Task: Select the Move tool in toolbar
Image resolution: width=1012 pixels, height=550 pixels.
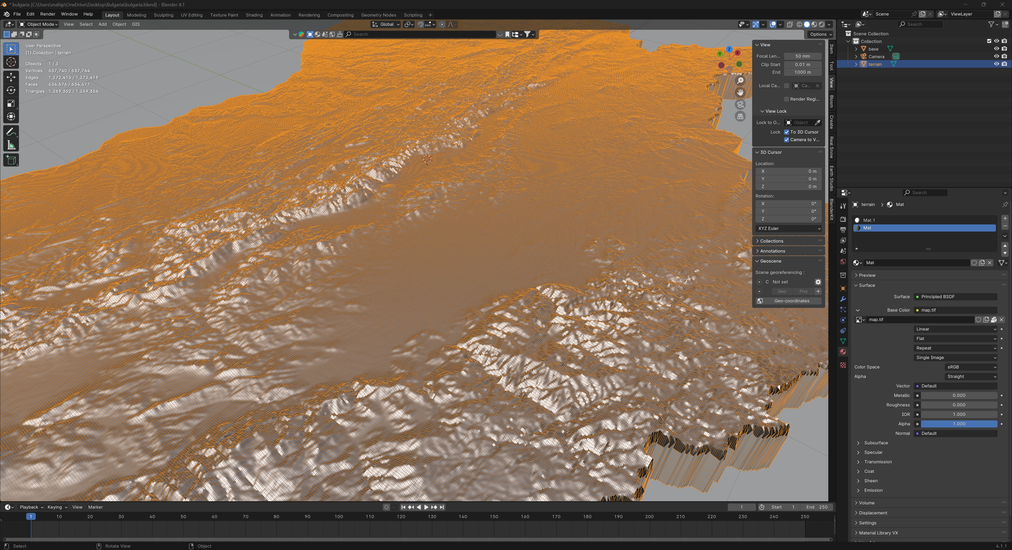Action: coord(11,77)
